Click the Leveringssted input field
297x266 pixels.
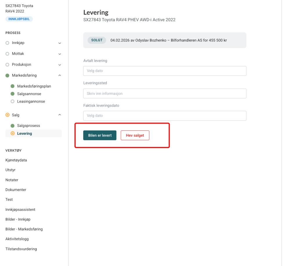tap(164, 94)
